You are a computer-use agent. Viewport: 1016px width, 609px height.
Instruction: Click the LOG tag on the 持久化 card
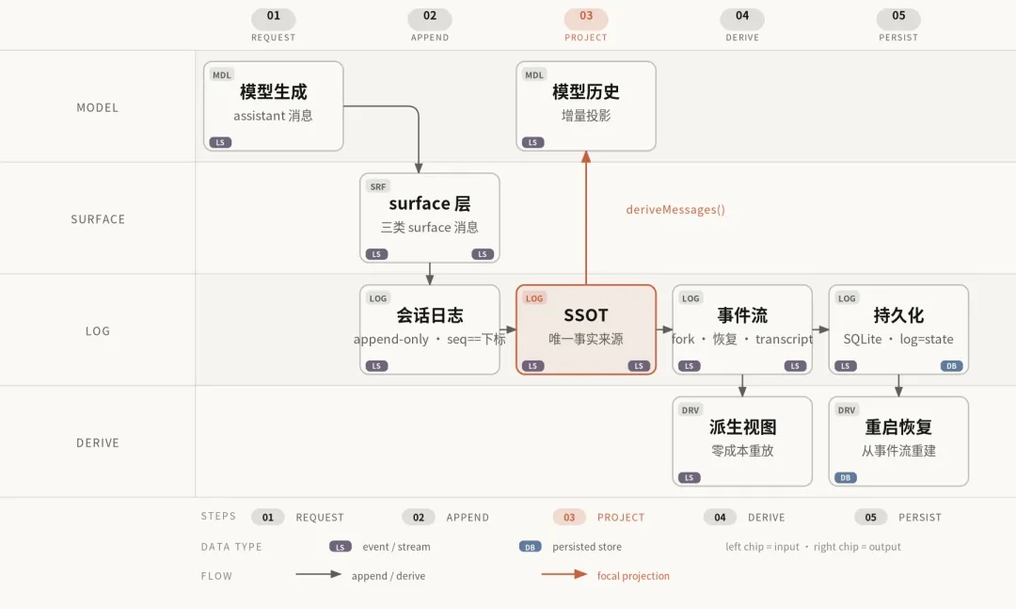[847, 298]
